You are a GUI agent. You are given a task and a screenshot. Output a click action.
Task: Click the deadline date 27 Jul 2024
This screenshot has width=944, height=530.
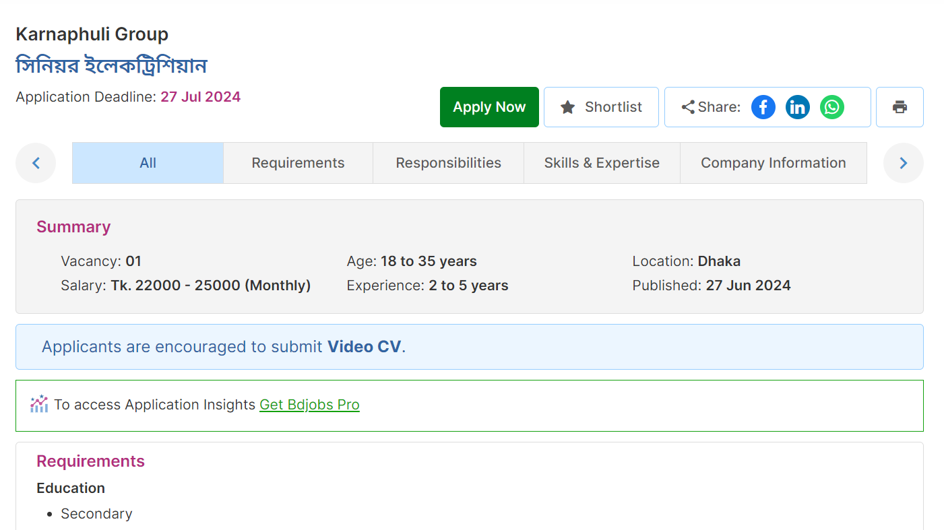pos(200,97)
